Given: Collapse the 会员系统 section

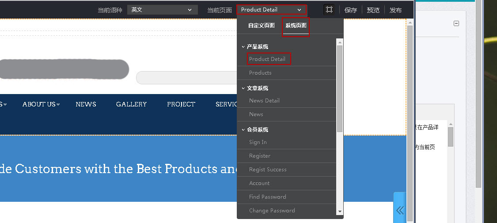Looking at the screenshot, I should pyautogui.click(x=243, y=129).
